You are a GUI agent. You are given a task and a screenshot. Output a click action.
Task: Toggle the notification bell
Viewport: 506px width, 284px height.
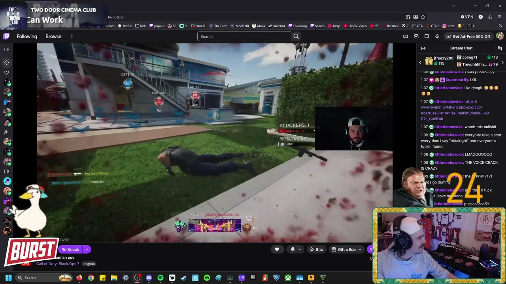point(293,249)
